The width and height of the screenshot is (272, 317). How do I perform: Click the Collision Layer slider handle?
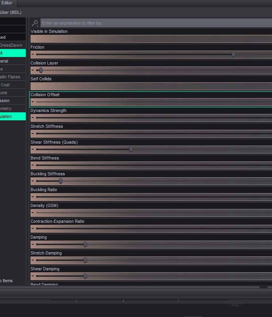(x=41, y=70)
